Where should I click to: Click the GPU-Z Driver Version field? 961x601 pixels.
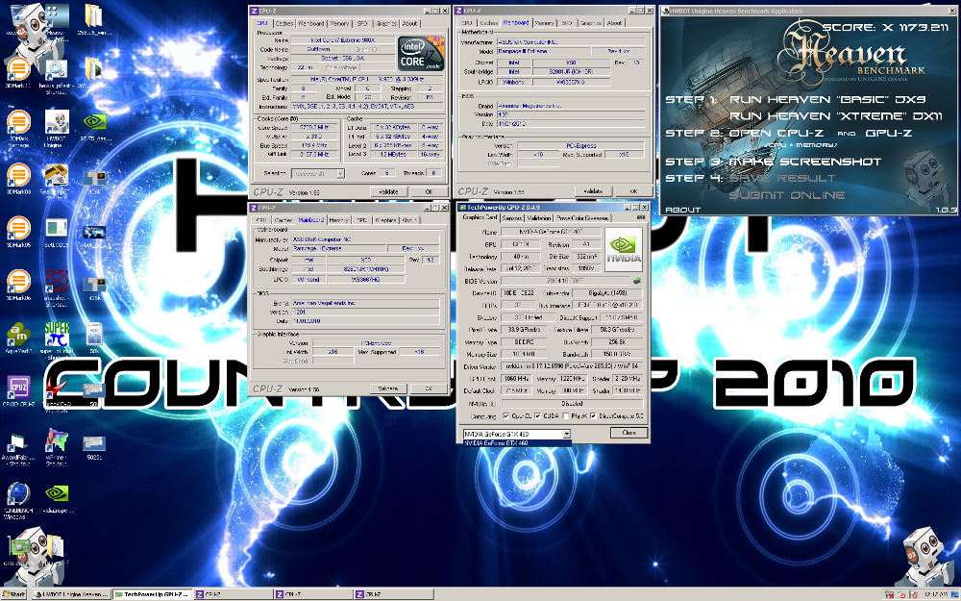572,366
